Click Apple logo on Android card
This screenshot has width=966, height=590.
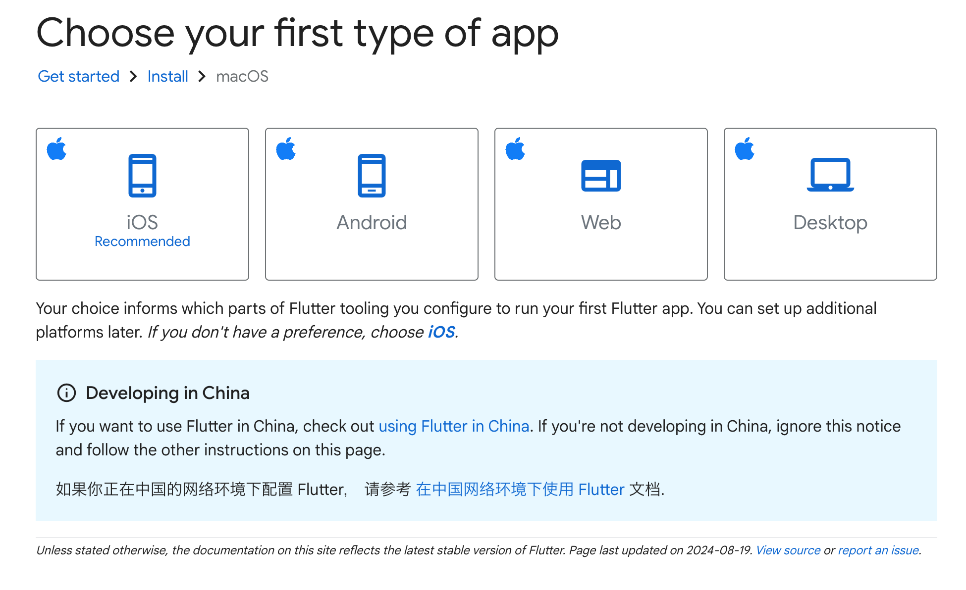click(286, 149)
